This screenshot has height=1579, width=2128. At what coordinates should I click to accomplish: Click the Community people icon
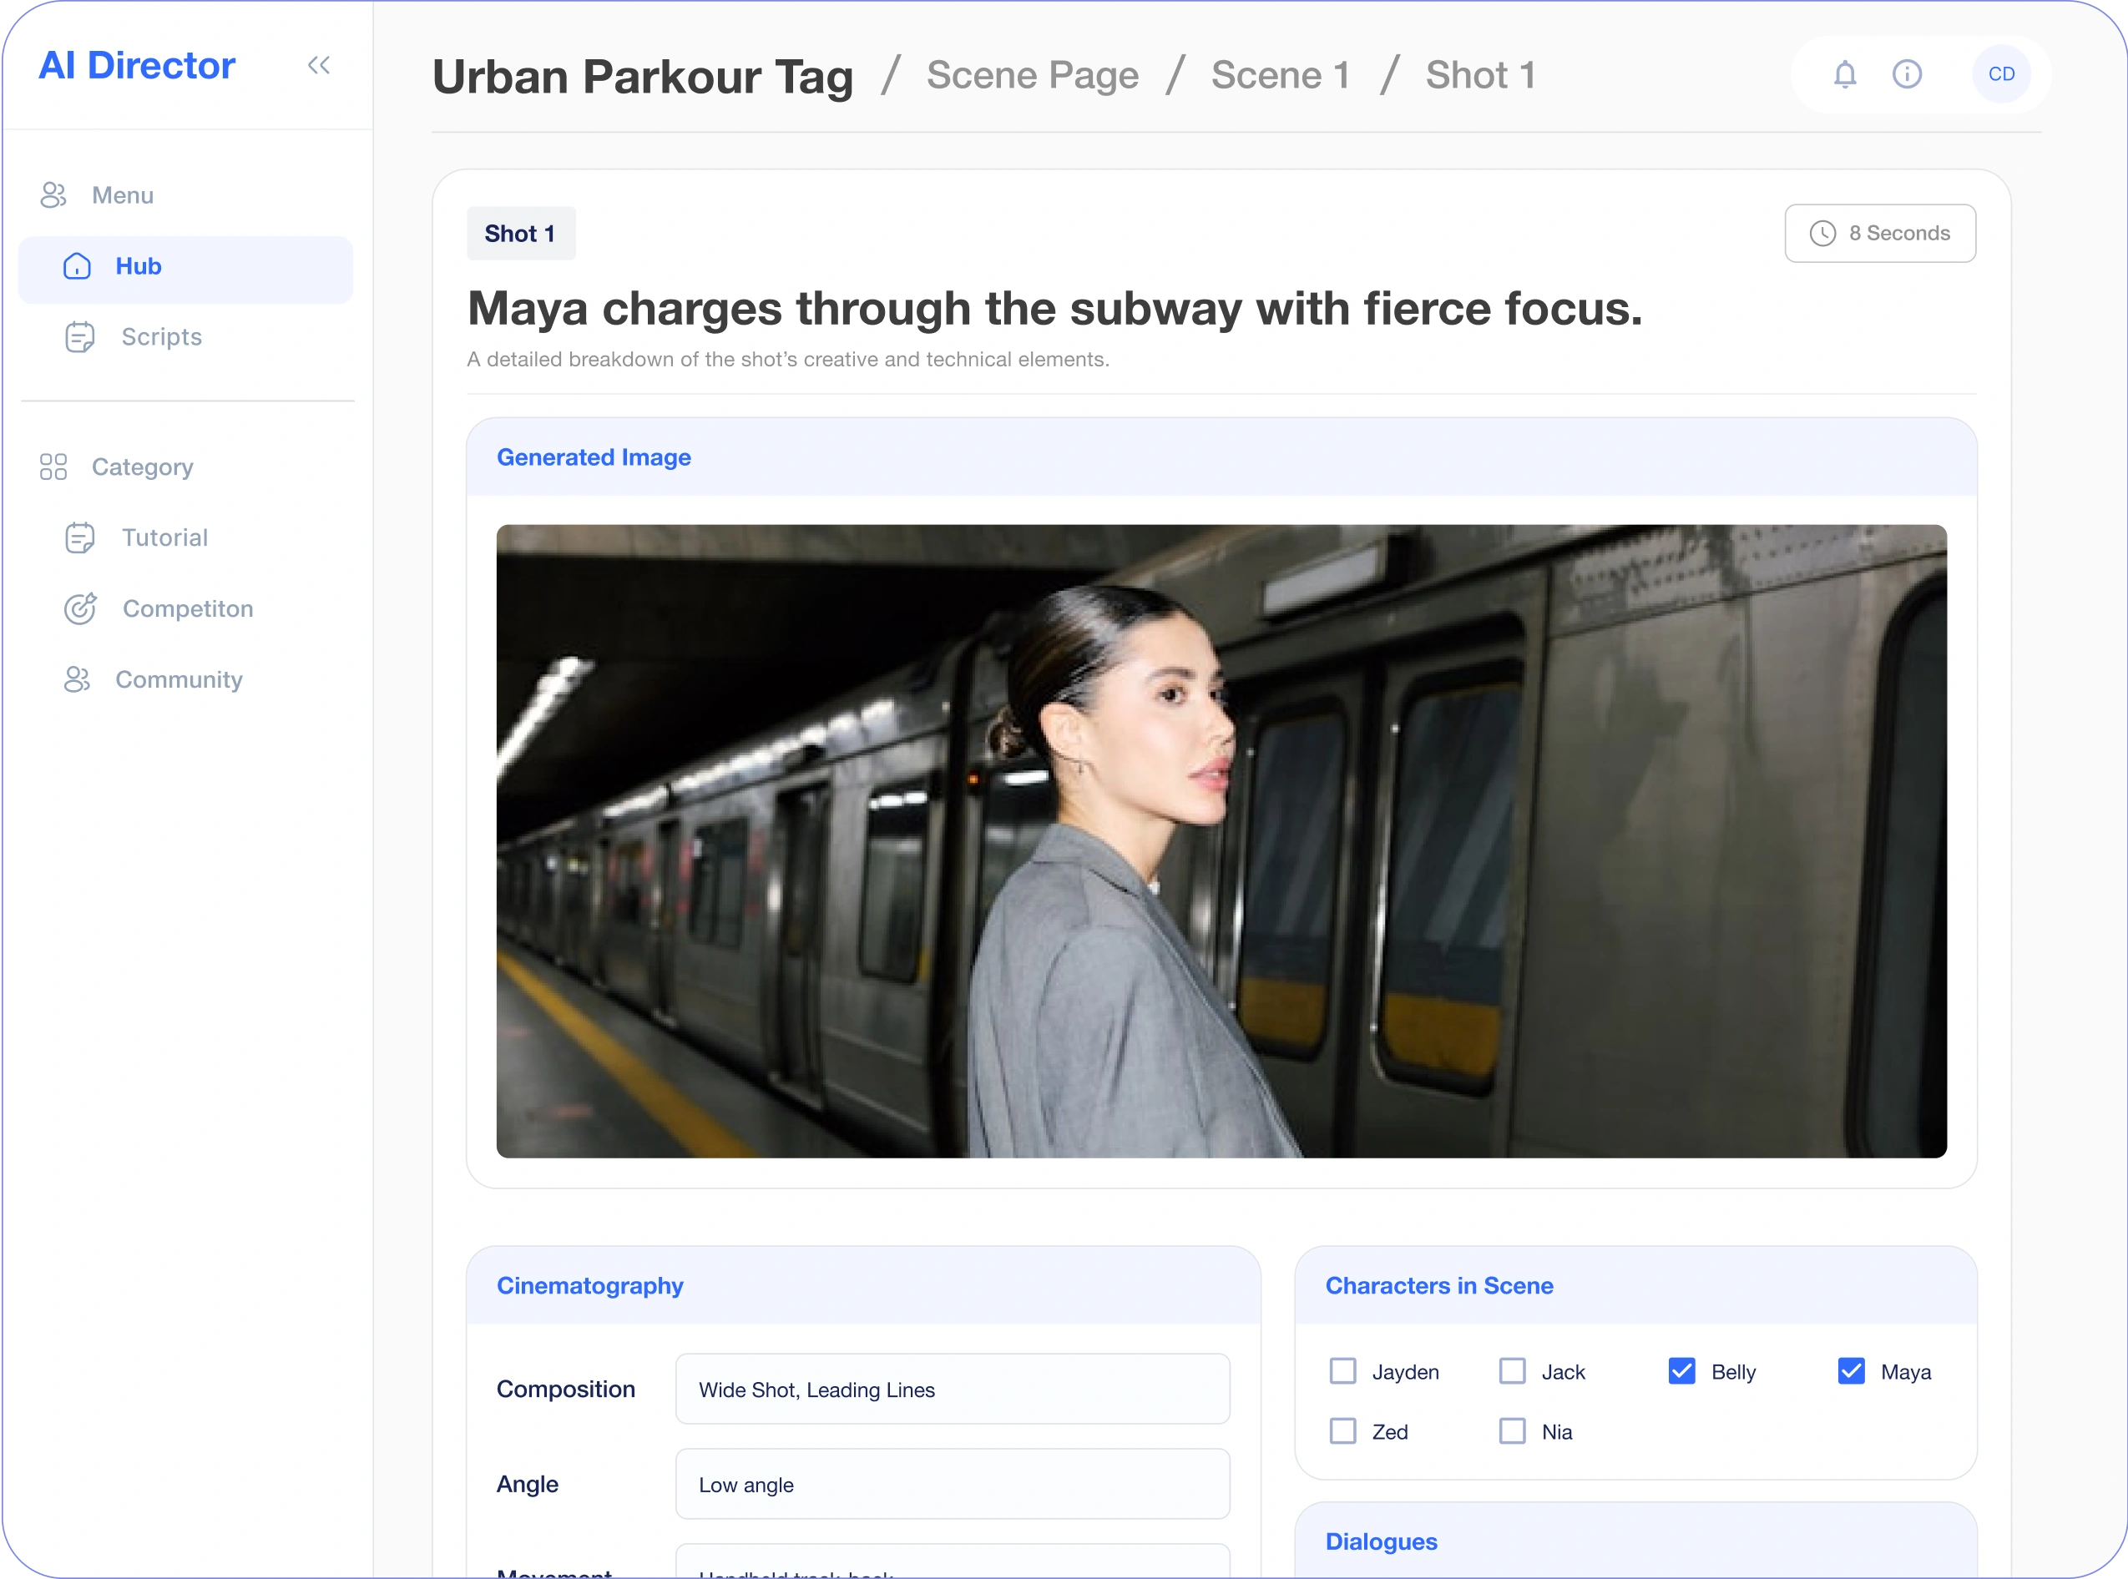[x=77, y=679]
